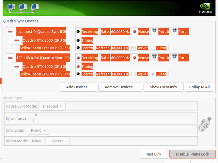Click rate value 60.0030 Hz
This screenshot has width=218, height=163.
click(x=120, y=32)
